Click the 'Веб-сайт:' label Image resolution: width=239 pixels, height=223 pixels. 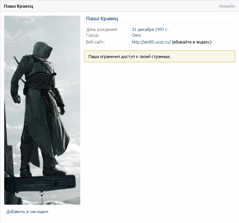[x=96, y=42]
